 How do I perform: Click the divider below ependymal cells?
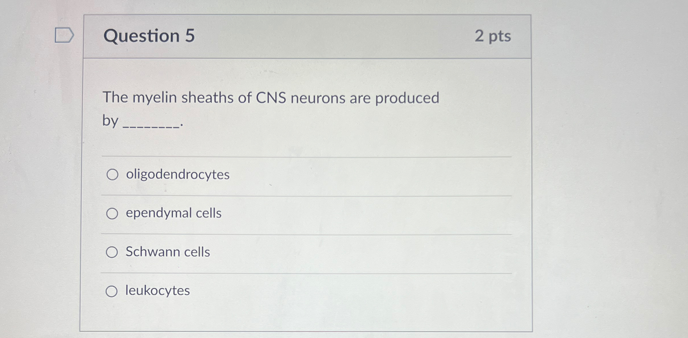pos(306,234)
